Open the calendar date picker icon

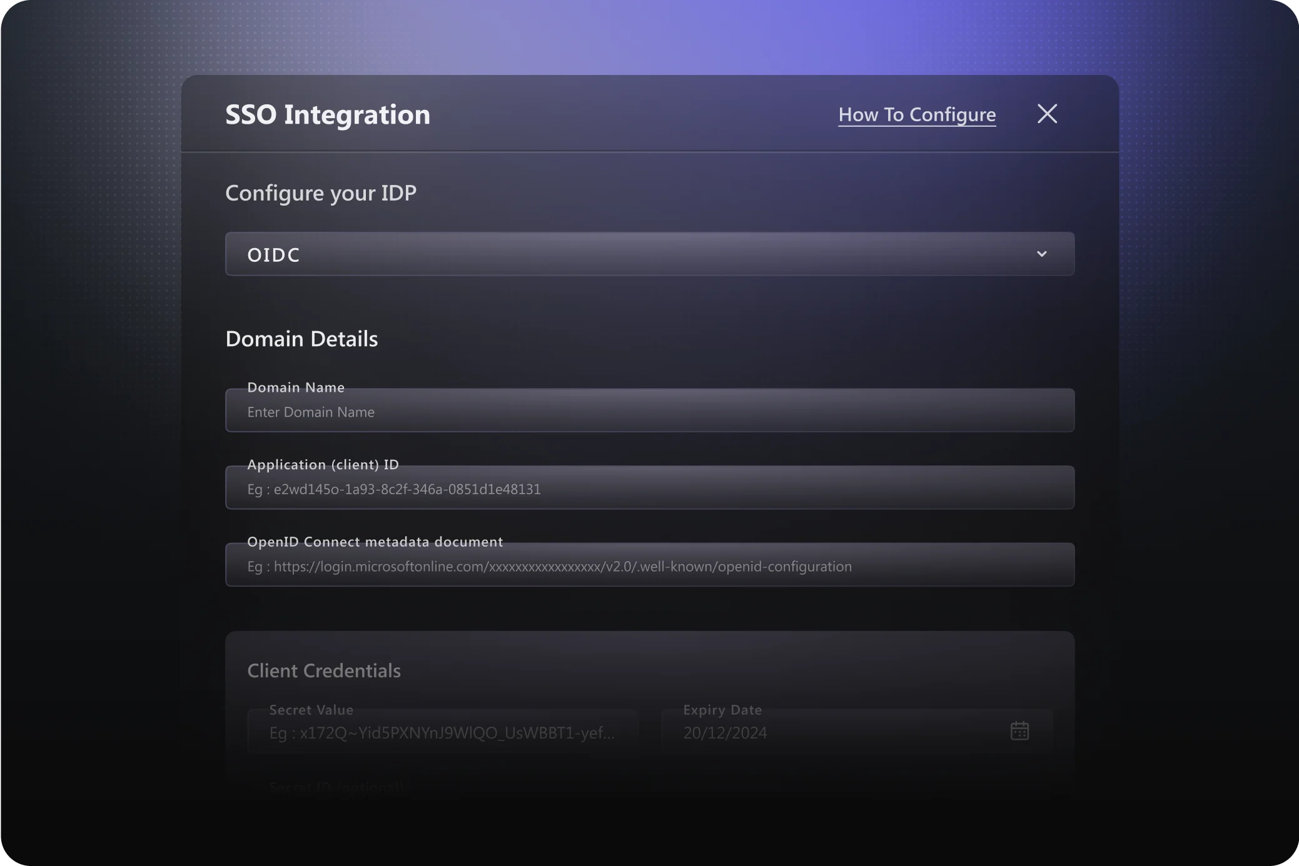click(1019, 730)
